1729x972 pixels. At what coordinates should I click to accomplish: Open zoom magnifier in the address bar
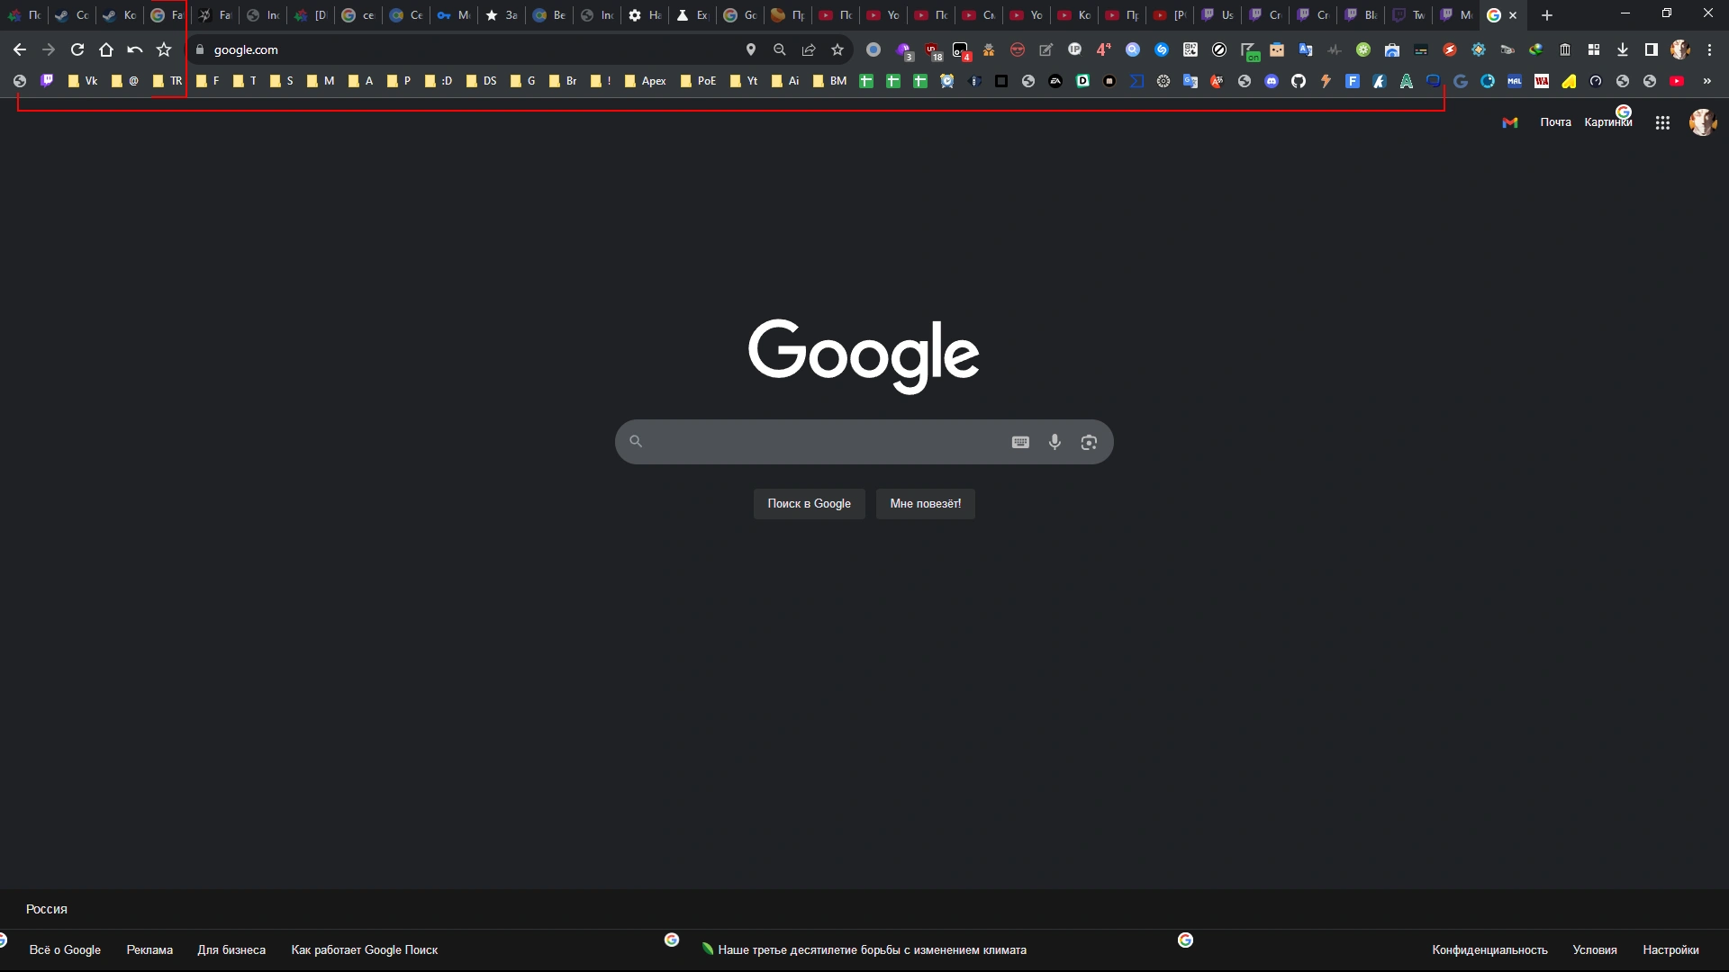(x=780, y=49)
